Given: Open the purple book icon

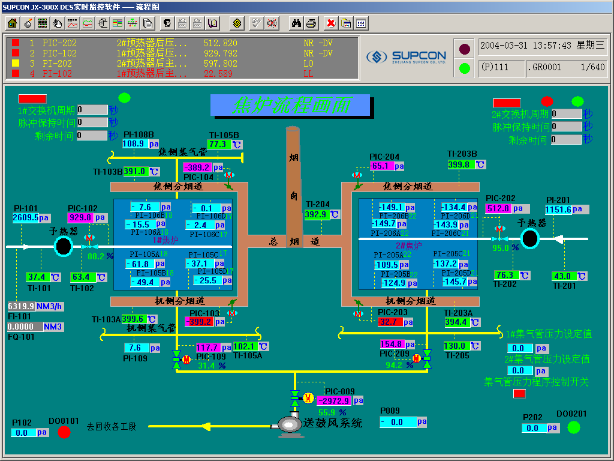Looking at the screenshot, I should click(x=213, y=23).
